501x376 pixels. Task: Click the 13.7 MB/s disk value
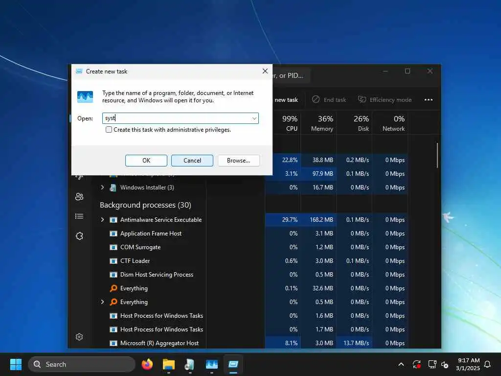pyautogui.click(x=356, y=343)
